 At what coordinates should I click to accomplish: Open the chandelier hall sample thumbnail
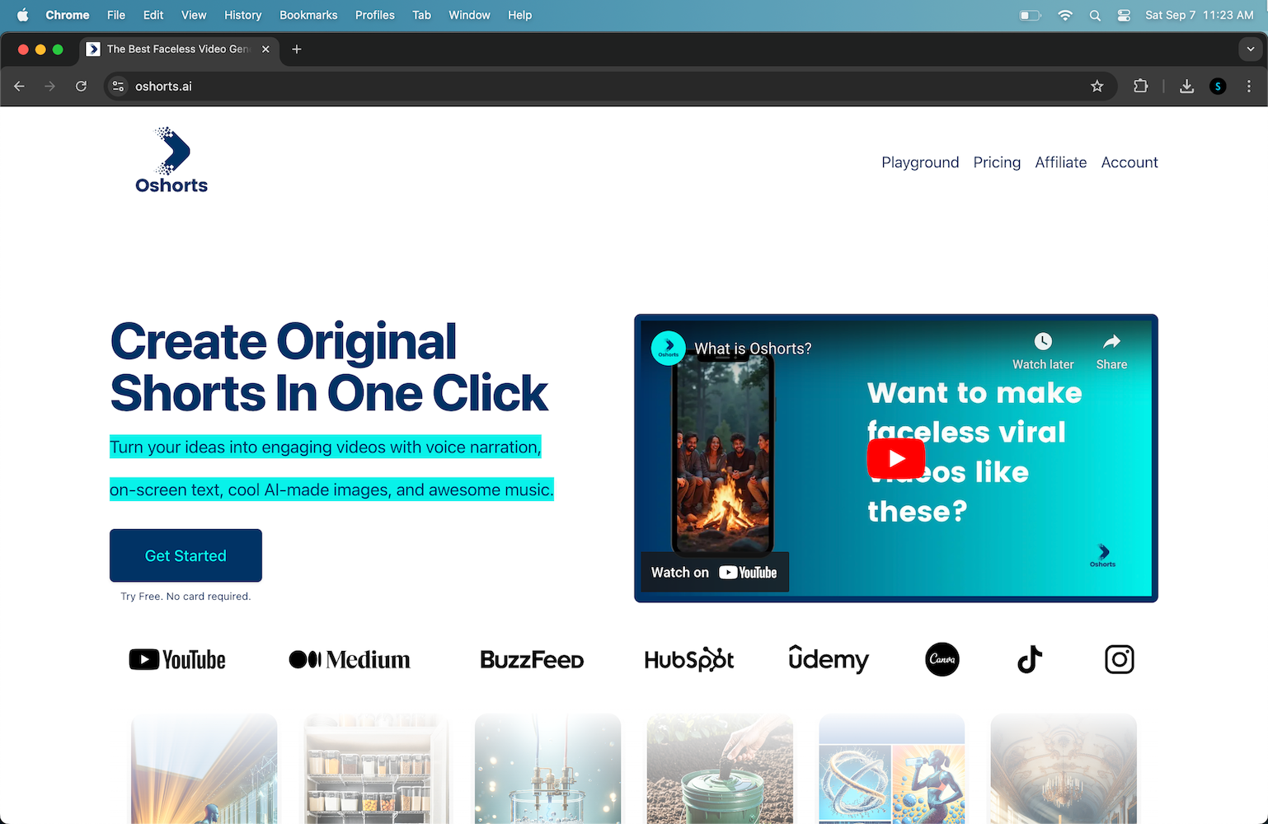click(1064, 769)
